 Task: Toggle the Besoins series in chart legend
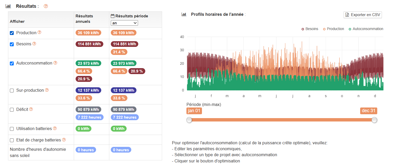click(x=310, y=29)
